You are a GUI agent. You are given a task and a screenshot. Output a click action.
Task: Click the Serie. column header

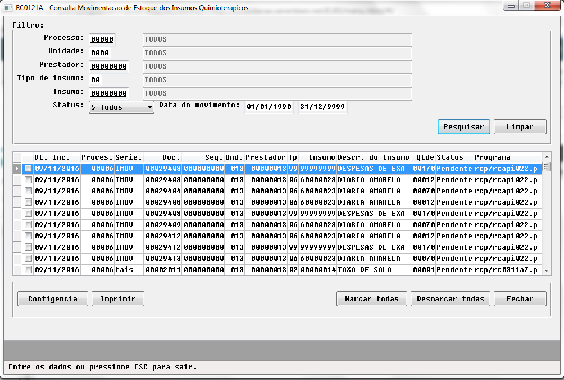point(129,157)
